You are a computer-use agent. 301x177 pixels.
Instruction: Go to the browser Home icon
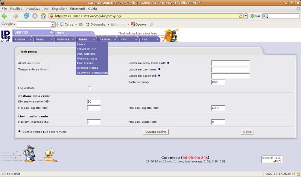tap(43, 16)
